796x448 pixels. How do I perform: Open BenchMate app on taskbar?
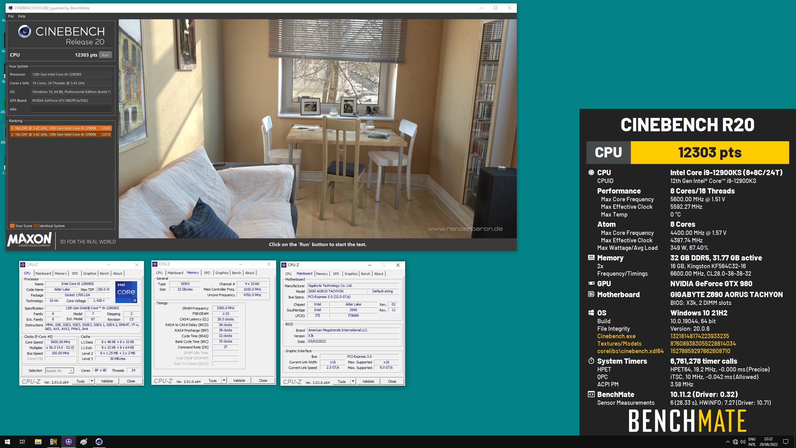[x=53, y=441]
